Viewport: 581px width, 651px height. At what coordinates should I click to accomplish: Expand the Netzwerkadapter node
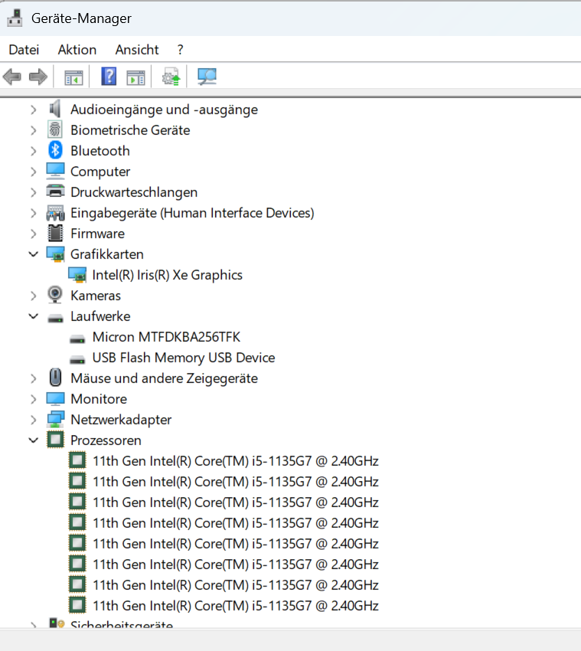(x=34, y=420)
